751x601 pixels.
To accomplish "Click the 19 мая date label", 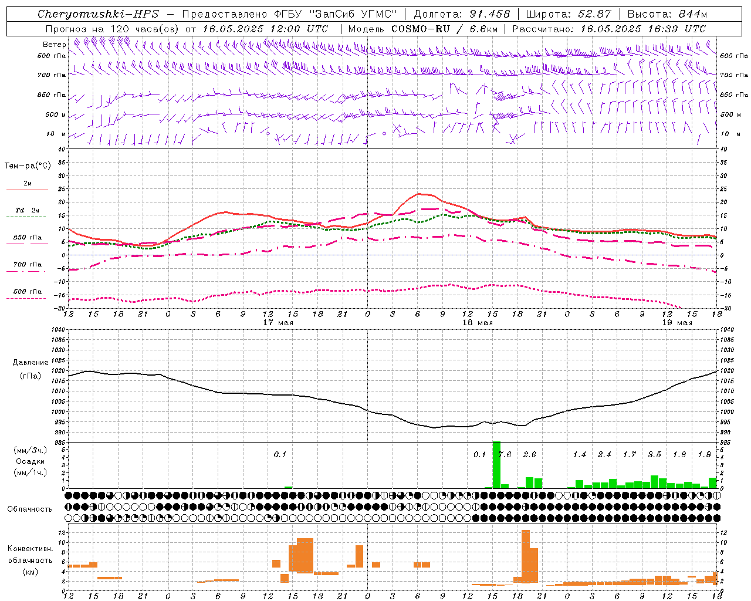I will click(677, 323).
